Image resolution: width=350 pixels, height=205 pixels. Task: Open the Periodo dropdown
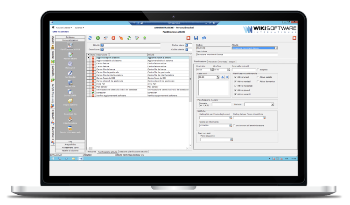[x=272, y=104]
